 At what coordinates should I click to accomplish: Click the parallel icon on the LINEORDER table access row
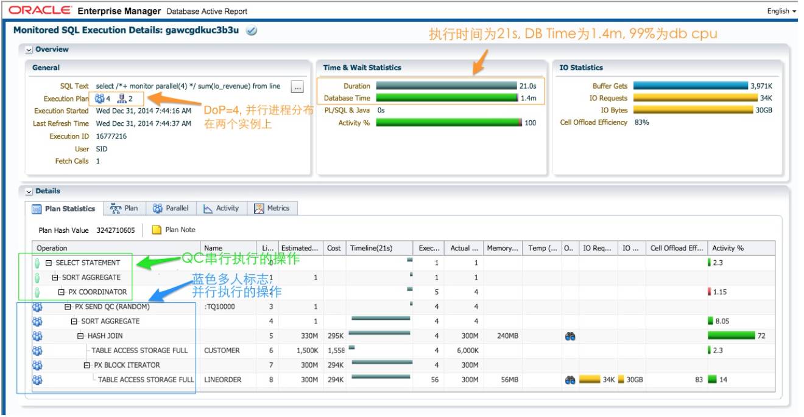(x=37, y=380)
